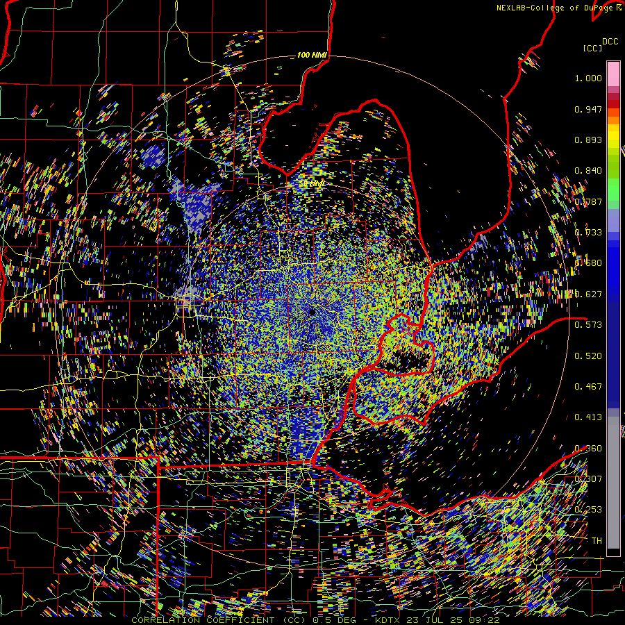
Task: Click the 1.000 legend value
Action: (588, 78)
